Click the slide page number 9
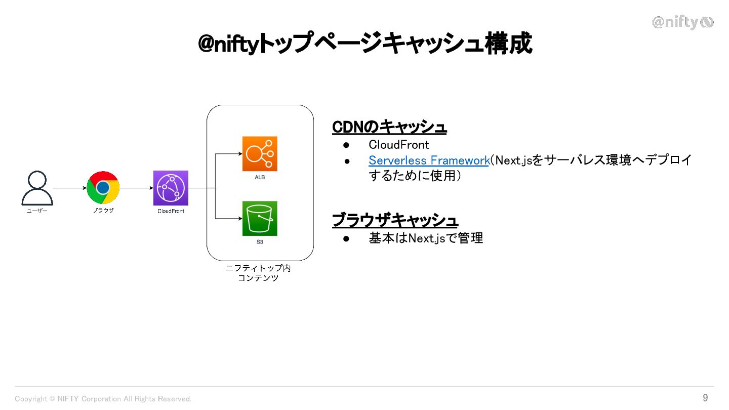The height and width of the screenshot is (410, 729). click(x=705, y=398)
